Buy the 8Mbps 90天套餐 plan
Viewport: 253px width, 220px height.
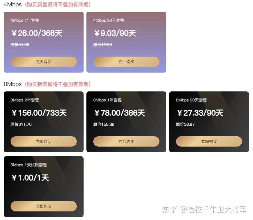tap(209, 141)
